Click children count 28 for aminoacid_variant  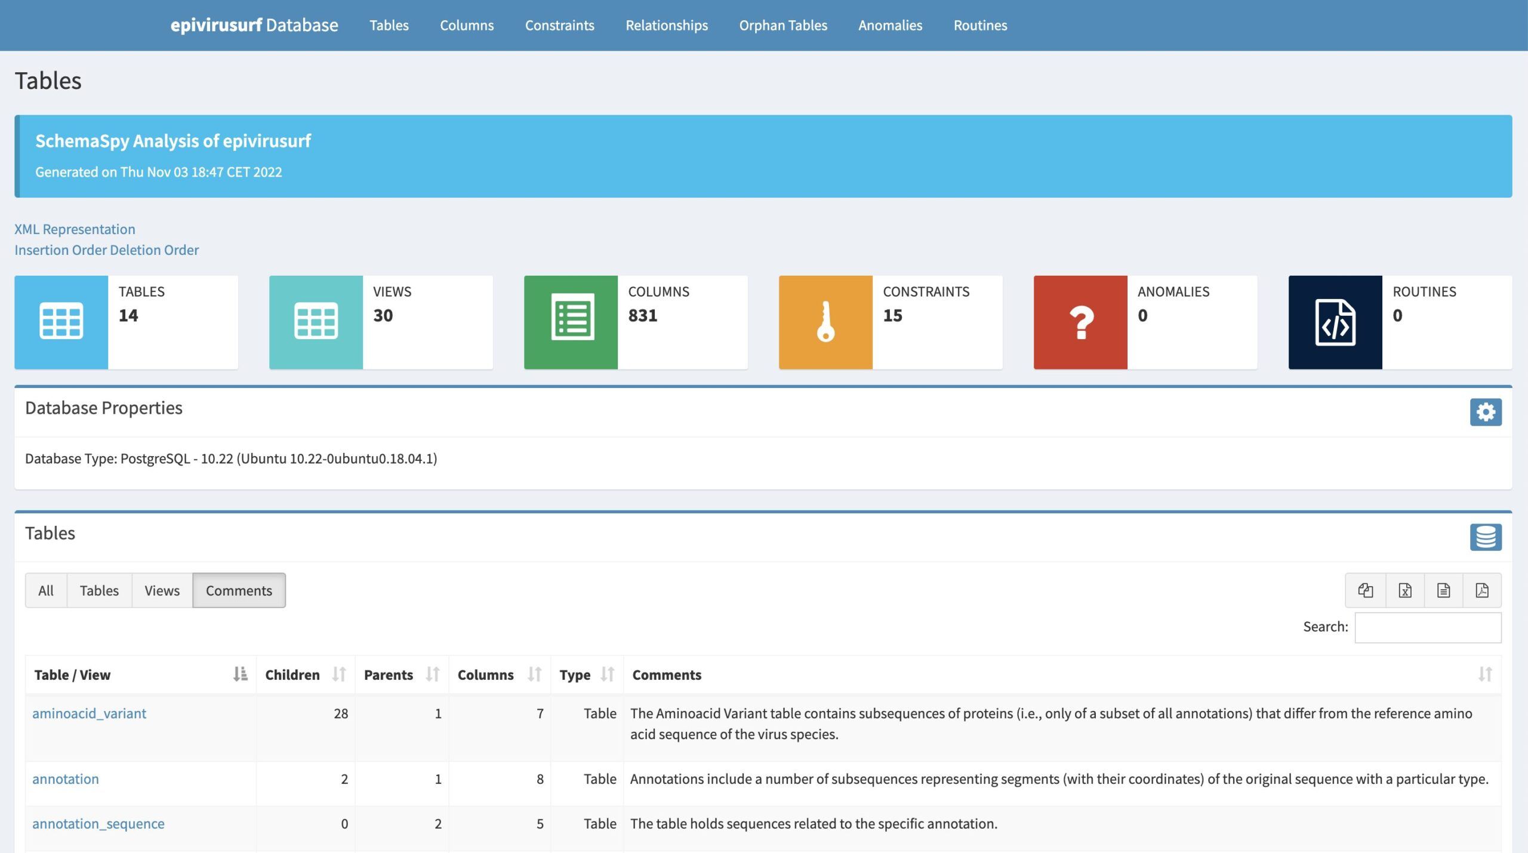(341, 713)
